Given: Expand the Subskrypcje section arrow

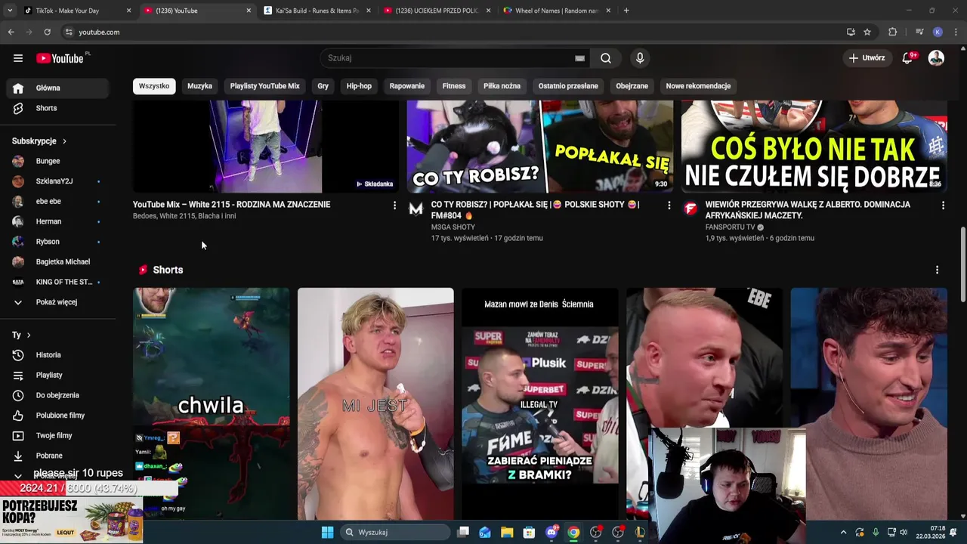Looking at the screenshot, I should pos(64,141).
